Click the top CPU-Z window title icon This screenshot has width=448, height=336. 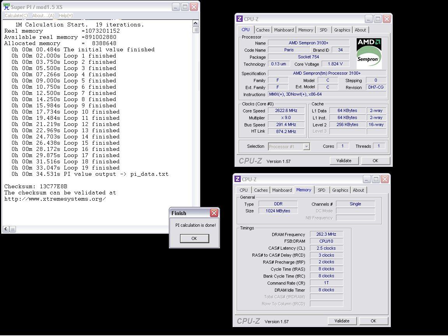pos(240,19)
